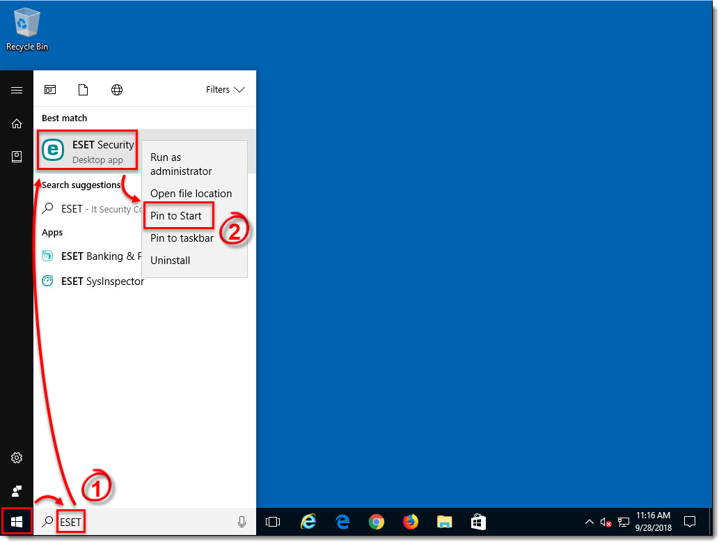Open Task View on the taskbar

272,521
